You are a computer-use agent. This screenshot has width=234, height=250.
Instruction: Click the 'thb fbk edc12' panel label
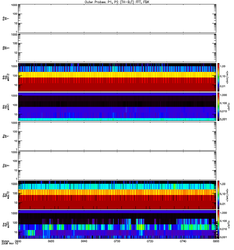(x=6, y=77)
